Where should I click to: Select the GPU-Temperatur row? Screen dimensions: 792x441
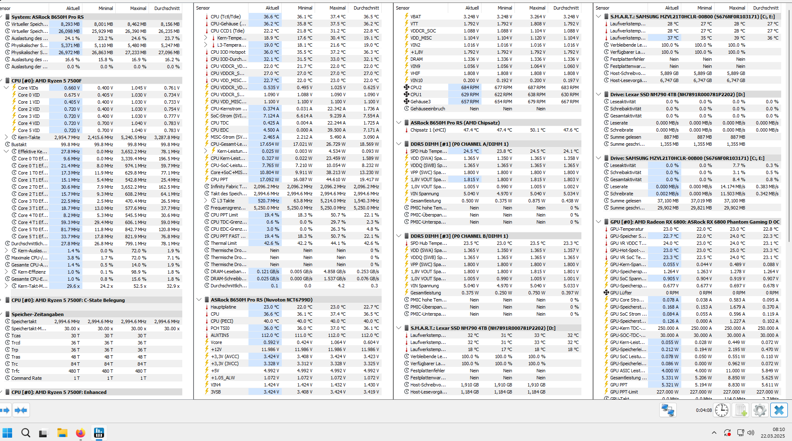click(x=692, y=229)
